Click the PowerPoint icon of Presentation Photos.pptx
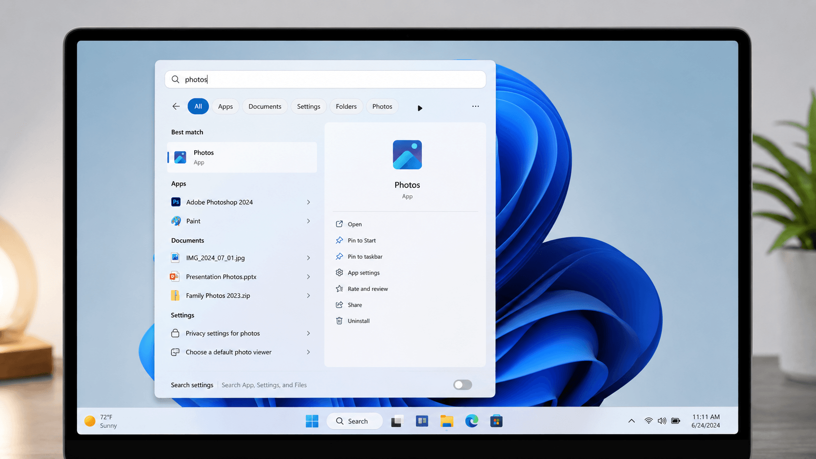This screenshot has height=459, width=816. pos(175,277)
